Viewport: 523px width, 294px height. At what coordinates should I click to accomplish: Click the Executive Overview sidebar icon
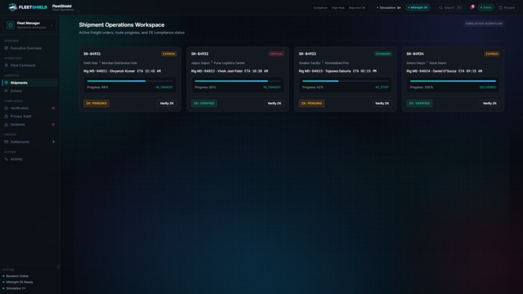click(x=6, y=48)
